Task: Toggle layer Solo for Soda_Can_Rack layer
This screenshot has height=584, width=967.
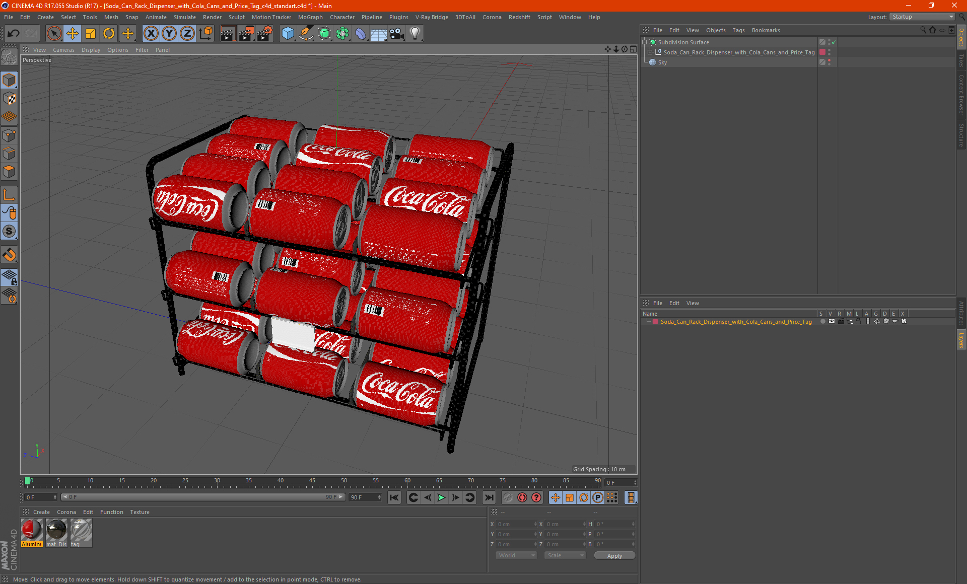Action: pos(822,321)
